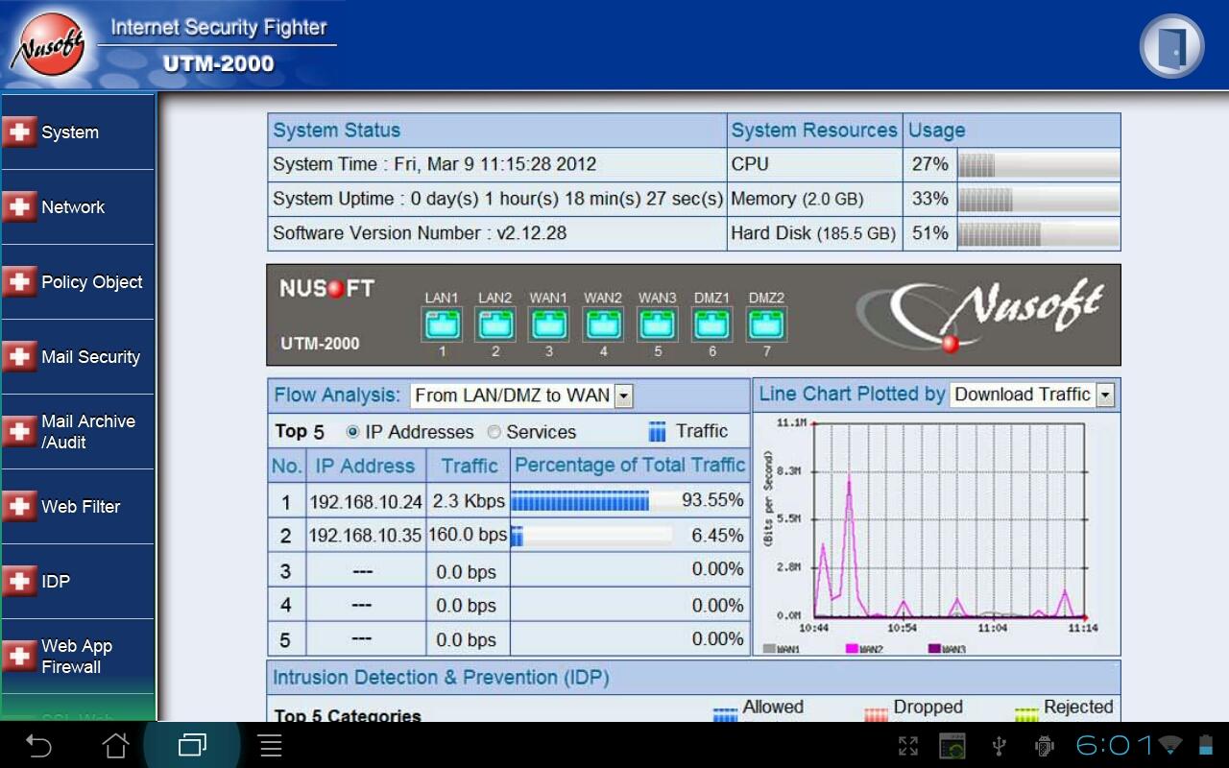The image size is (1229, 768).
Task: Expand Policy Object plus icon
Action: tap(19, 282)
